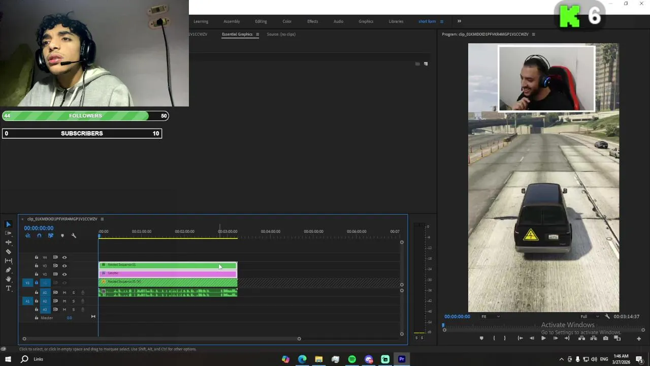Select the Type tool
This screenshot has width=650, height=366.
click(x=8, y=288)
